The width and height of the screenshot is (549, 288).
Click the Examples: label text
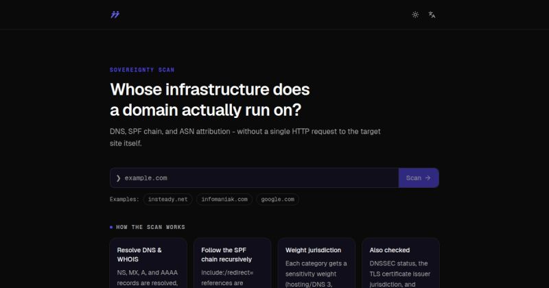tap(124, 199)
